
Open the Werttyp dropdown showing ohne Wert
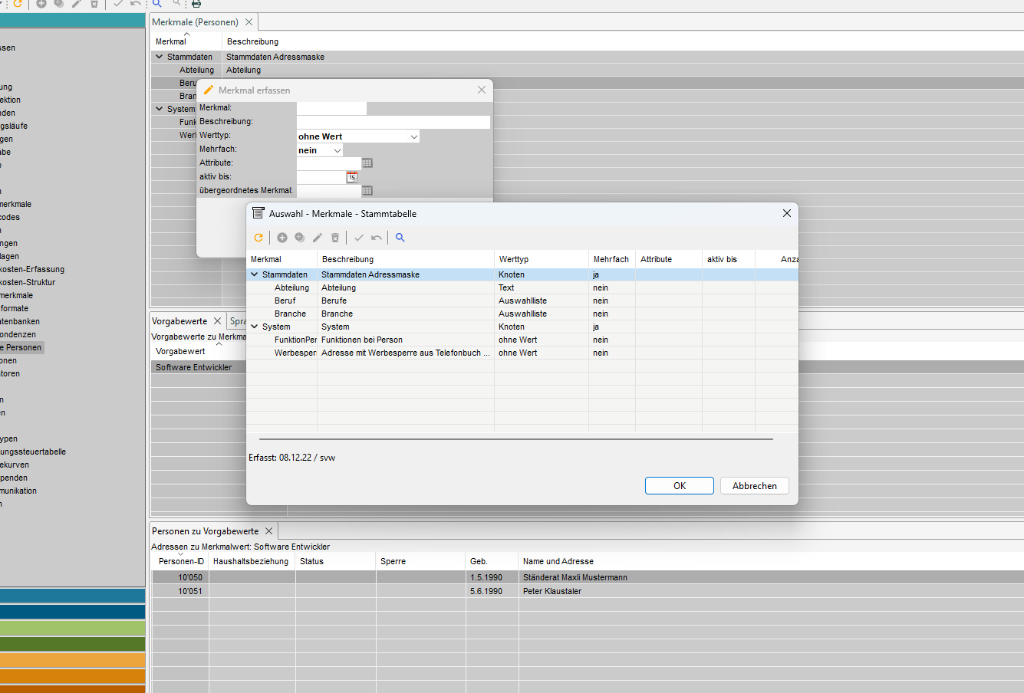pyautogui.click(x=413, y=136)
